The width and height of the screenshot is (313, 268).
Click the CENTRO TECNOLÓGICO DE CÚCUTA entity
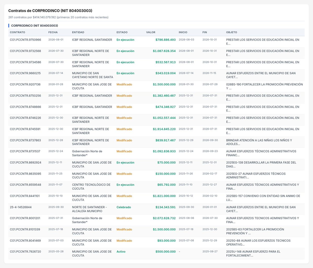tap(91, 187)
